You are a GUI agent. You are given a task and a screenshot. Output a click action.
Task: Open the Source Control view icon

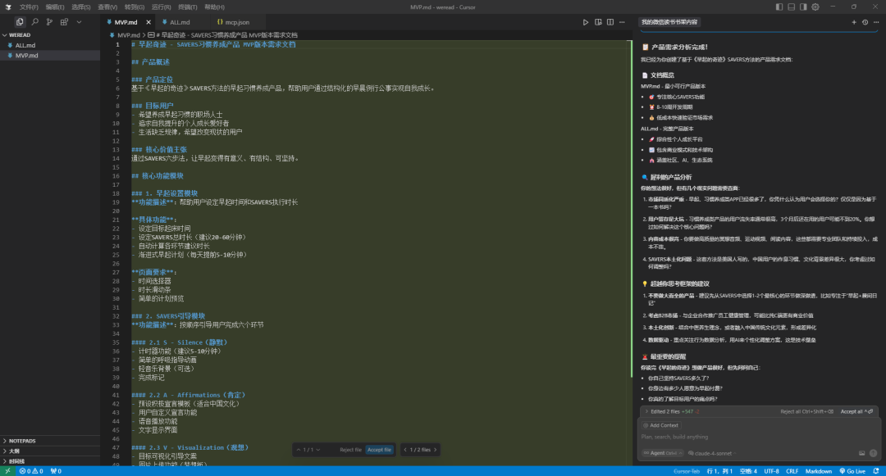49,22
